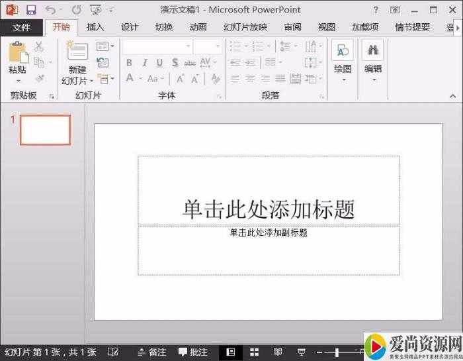Click the font name combo box
The image size is (463, 361).
tap(157, 46)
